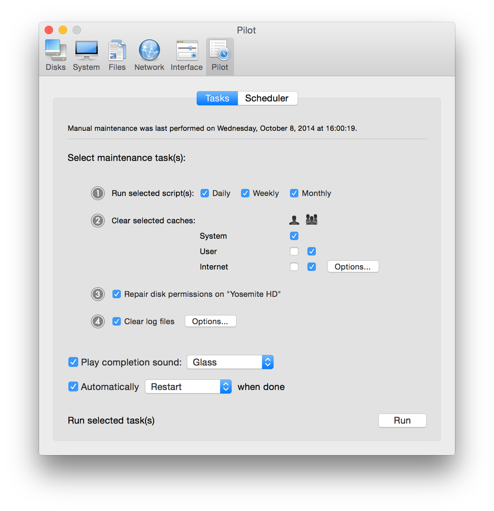Open the Glass completion sound dropdown
The width and height of the screenshot is (494, 511).
230,362
